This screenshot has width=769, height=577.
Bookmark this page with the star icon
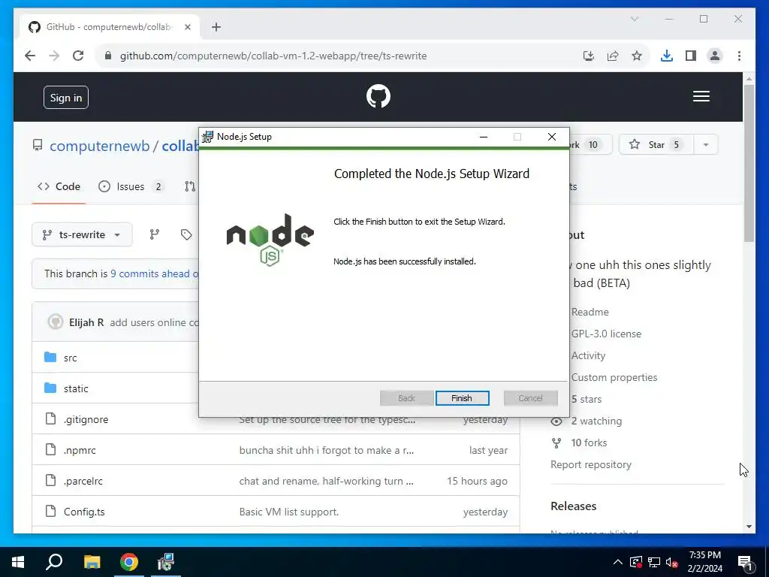coord(637,56)
